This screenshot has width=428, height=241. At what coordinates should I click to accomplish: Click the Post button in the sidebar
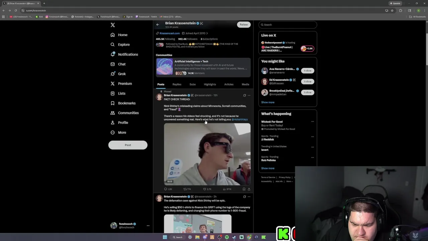pos(128,145)
